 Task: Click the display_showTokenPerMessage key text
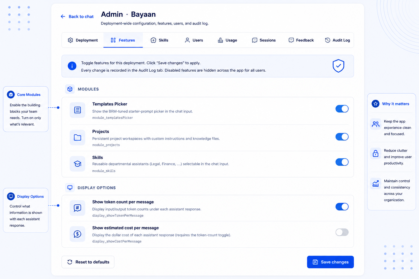[x=118, y=216]
